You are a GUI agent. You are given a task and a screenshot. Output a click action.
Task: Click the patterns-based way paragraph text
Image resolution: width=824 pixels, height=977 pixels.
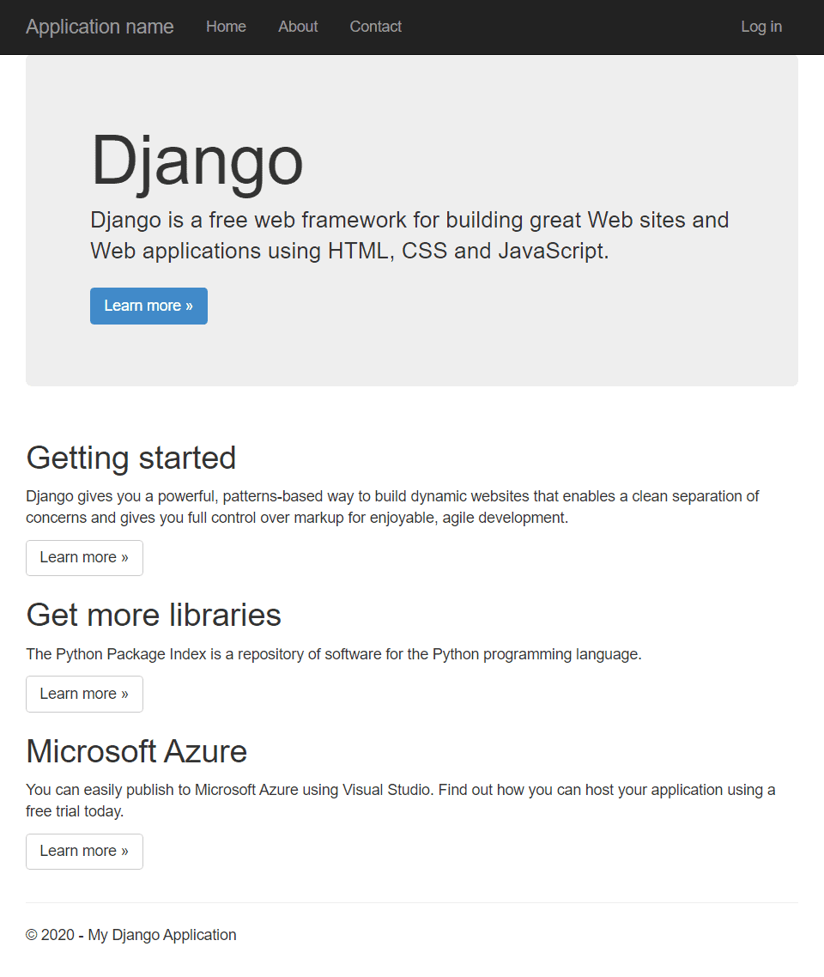coord(392,507)
